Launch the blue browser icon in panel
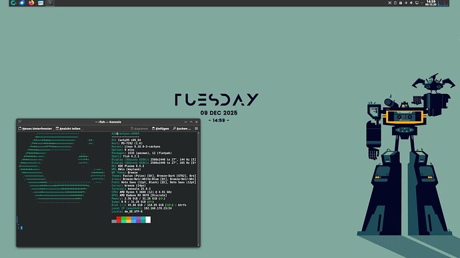 coord(22,3)
